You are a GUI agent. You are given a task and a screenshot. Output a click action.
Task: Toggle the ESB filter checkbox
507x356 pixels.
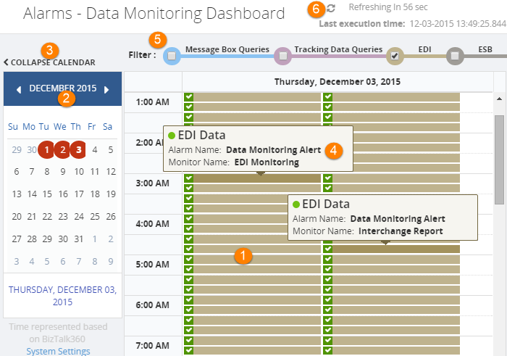click(455, 56)
